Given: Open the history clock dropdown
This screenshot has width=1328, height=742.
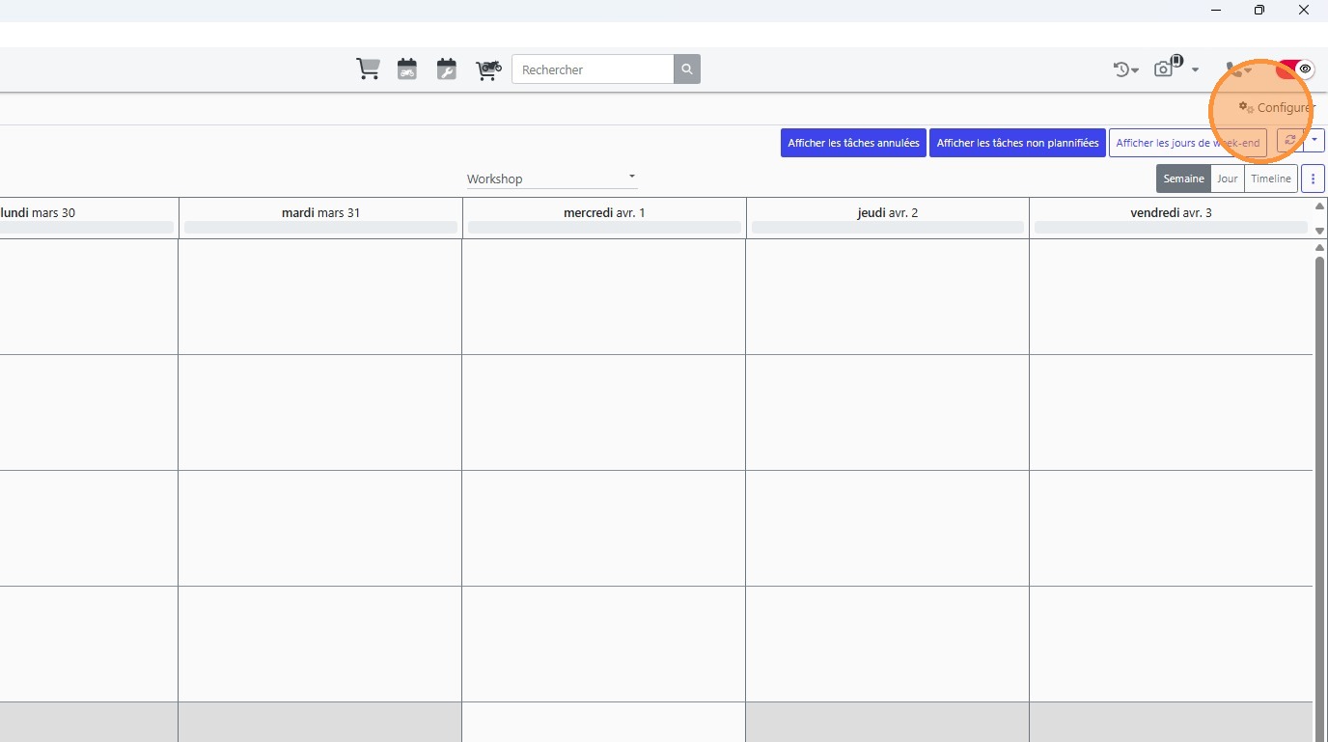Looking at the screenshot, I should 1125,69.
